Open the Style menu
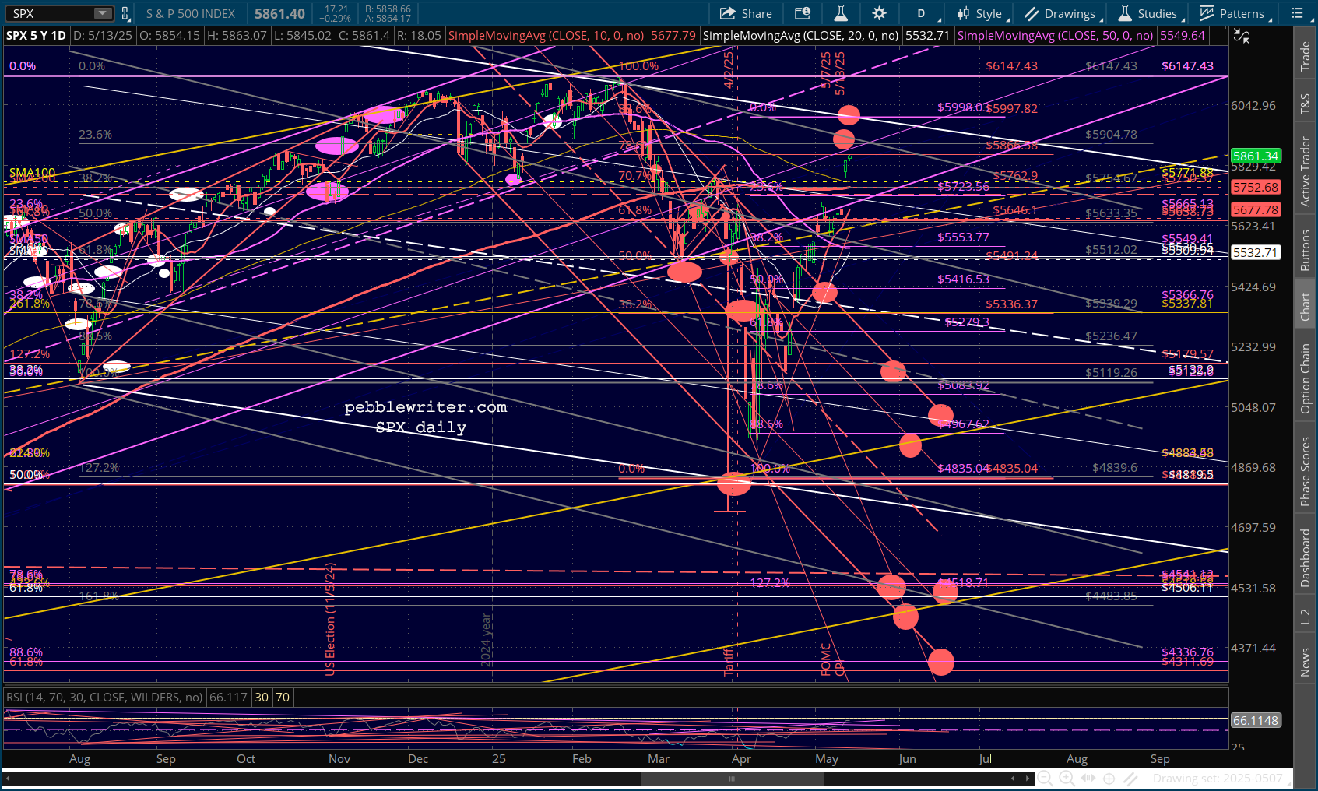 [982, 13]
